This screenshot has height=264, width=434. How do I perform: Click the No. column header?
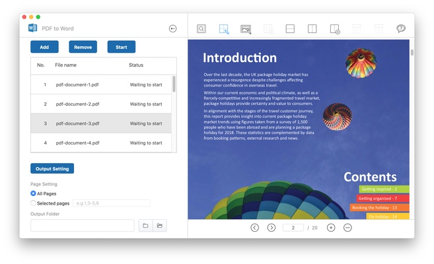coord(41,65)
